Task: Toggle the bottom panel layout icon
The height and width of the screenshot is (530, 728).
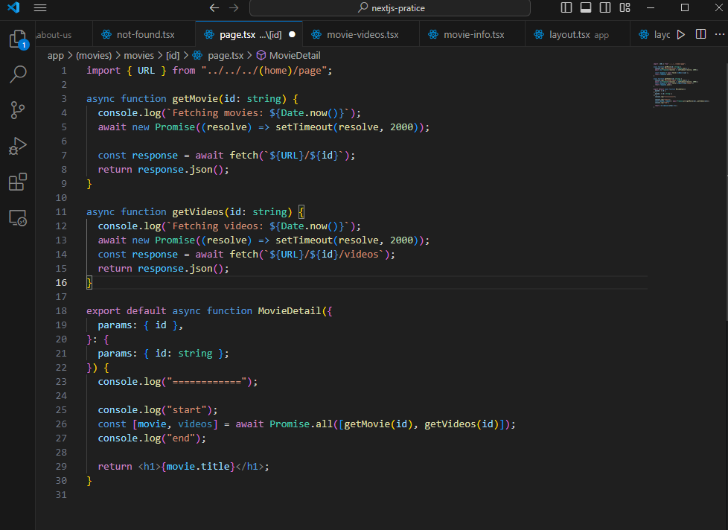Action: tap(586, 7)
